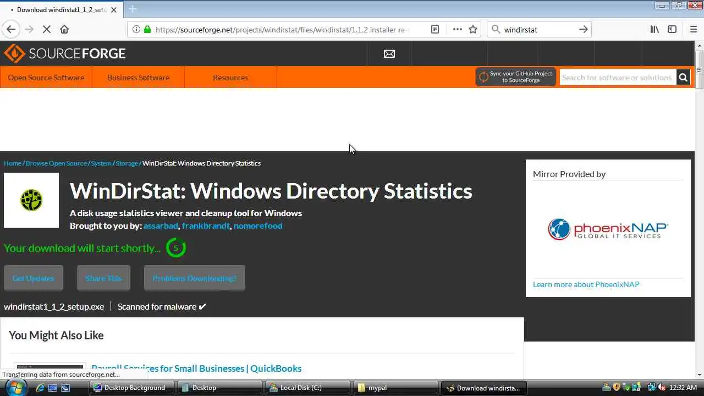Click the Get Updates button

click(x=34, y=278)
